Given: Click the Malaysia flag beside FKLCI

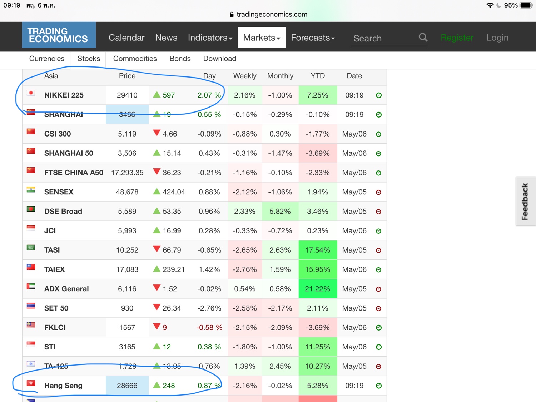Looking at the screenshot, I should pos(31,325).
